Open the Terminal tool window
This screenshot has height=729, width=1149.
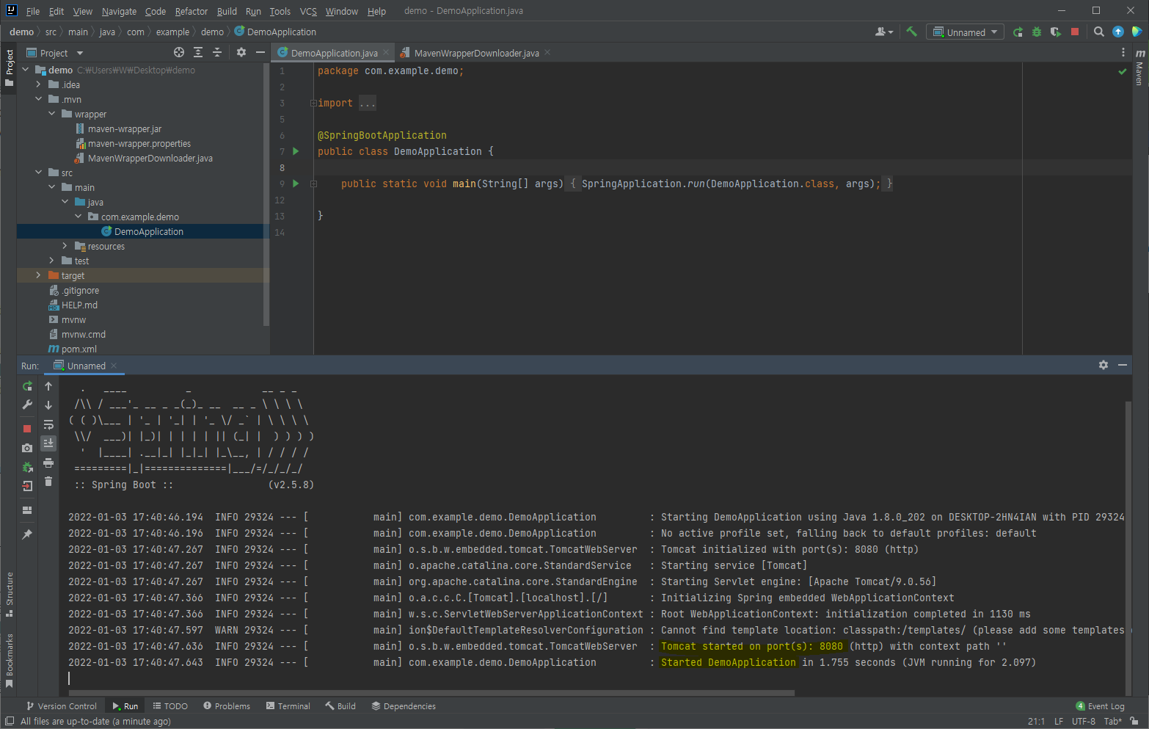[288, 706]
